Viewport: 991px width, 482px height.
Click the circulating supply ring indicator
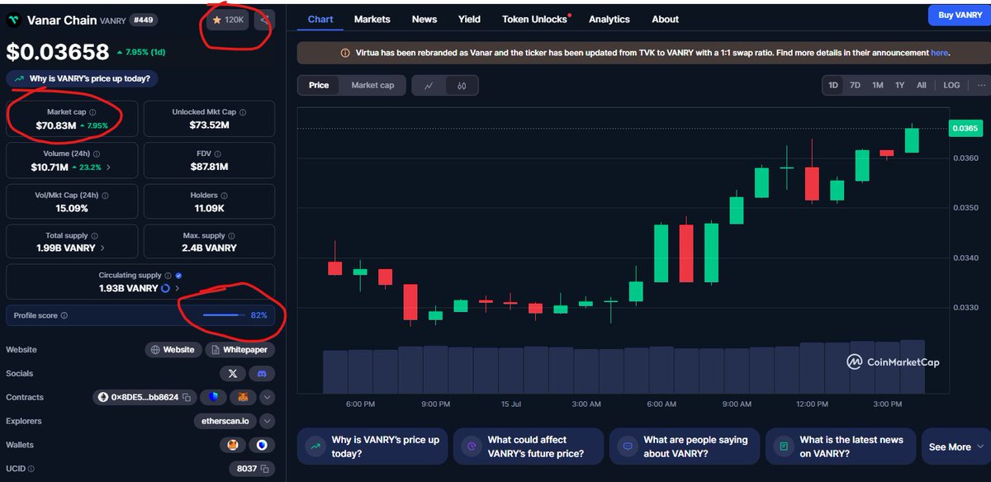[x=166, y=288]
